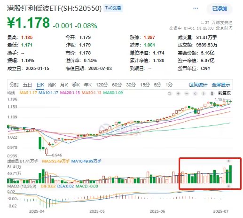Click the 涨停 1.297 value

[149, 38]
